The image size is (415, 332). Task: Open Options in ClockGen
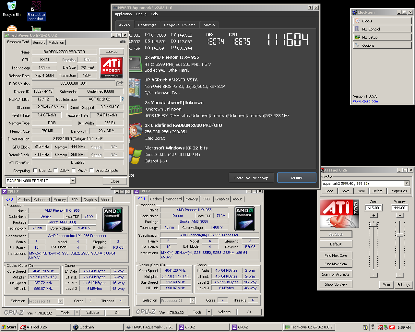coord(382,45)
